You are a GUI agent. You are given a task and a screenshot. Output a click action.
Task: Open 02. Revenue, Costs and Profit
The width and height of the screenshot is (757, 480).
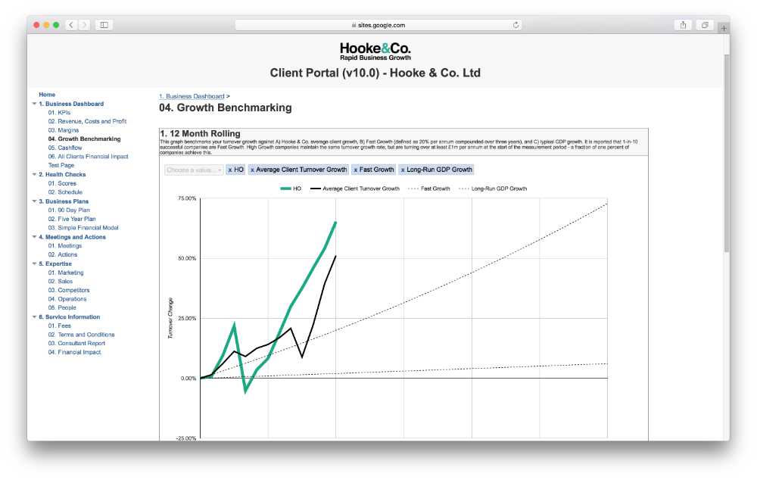pyautogui.click(x=87, y=121)
